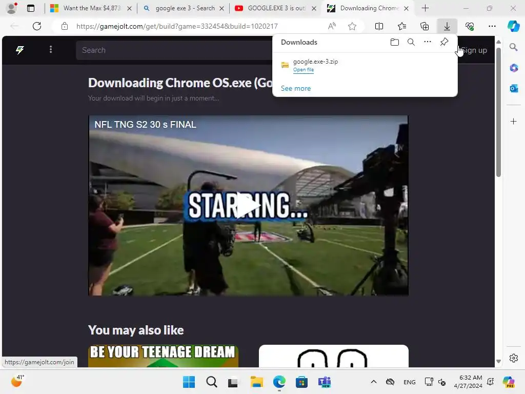The height and width of the screenshot is (394, 525).
Task: Search downloads in Downloads panel
Action: click(411, 42)
